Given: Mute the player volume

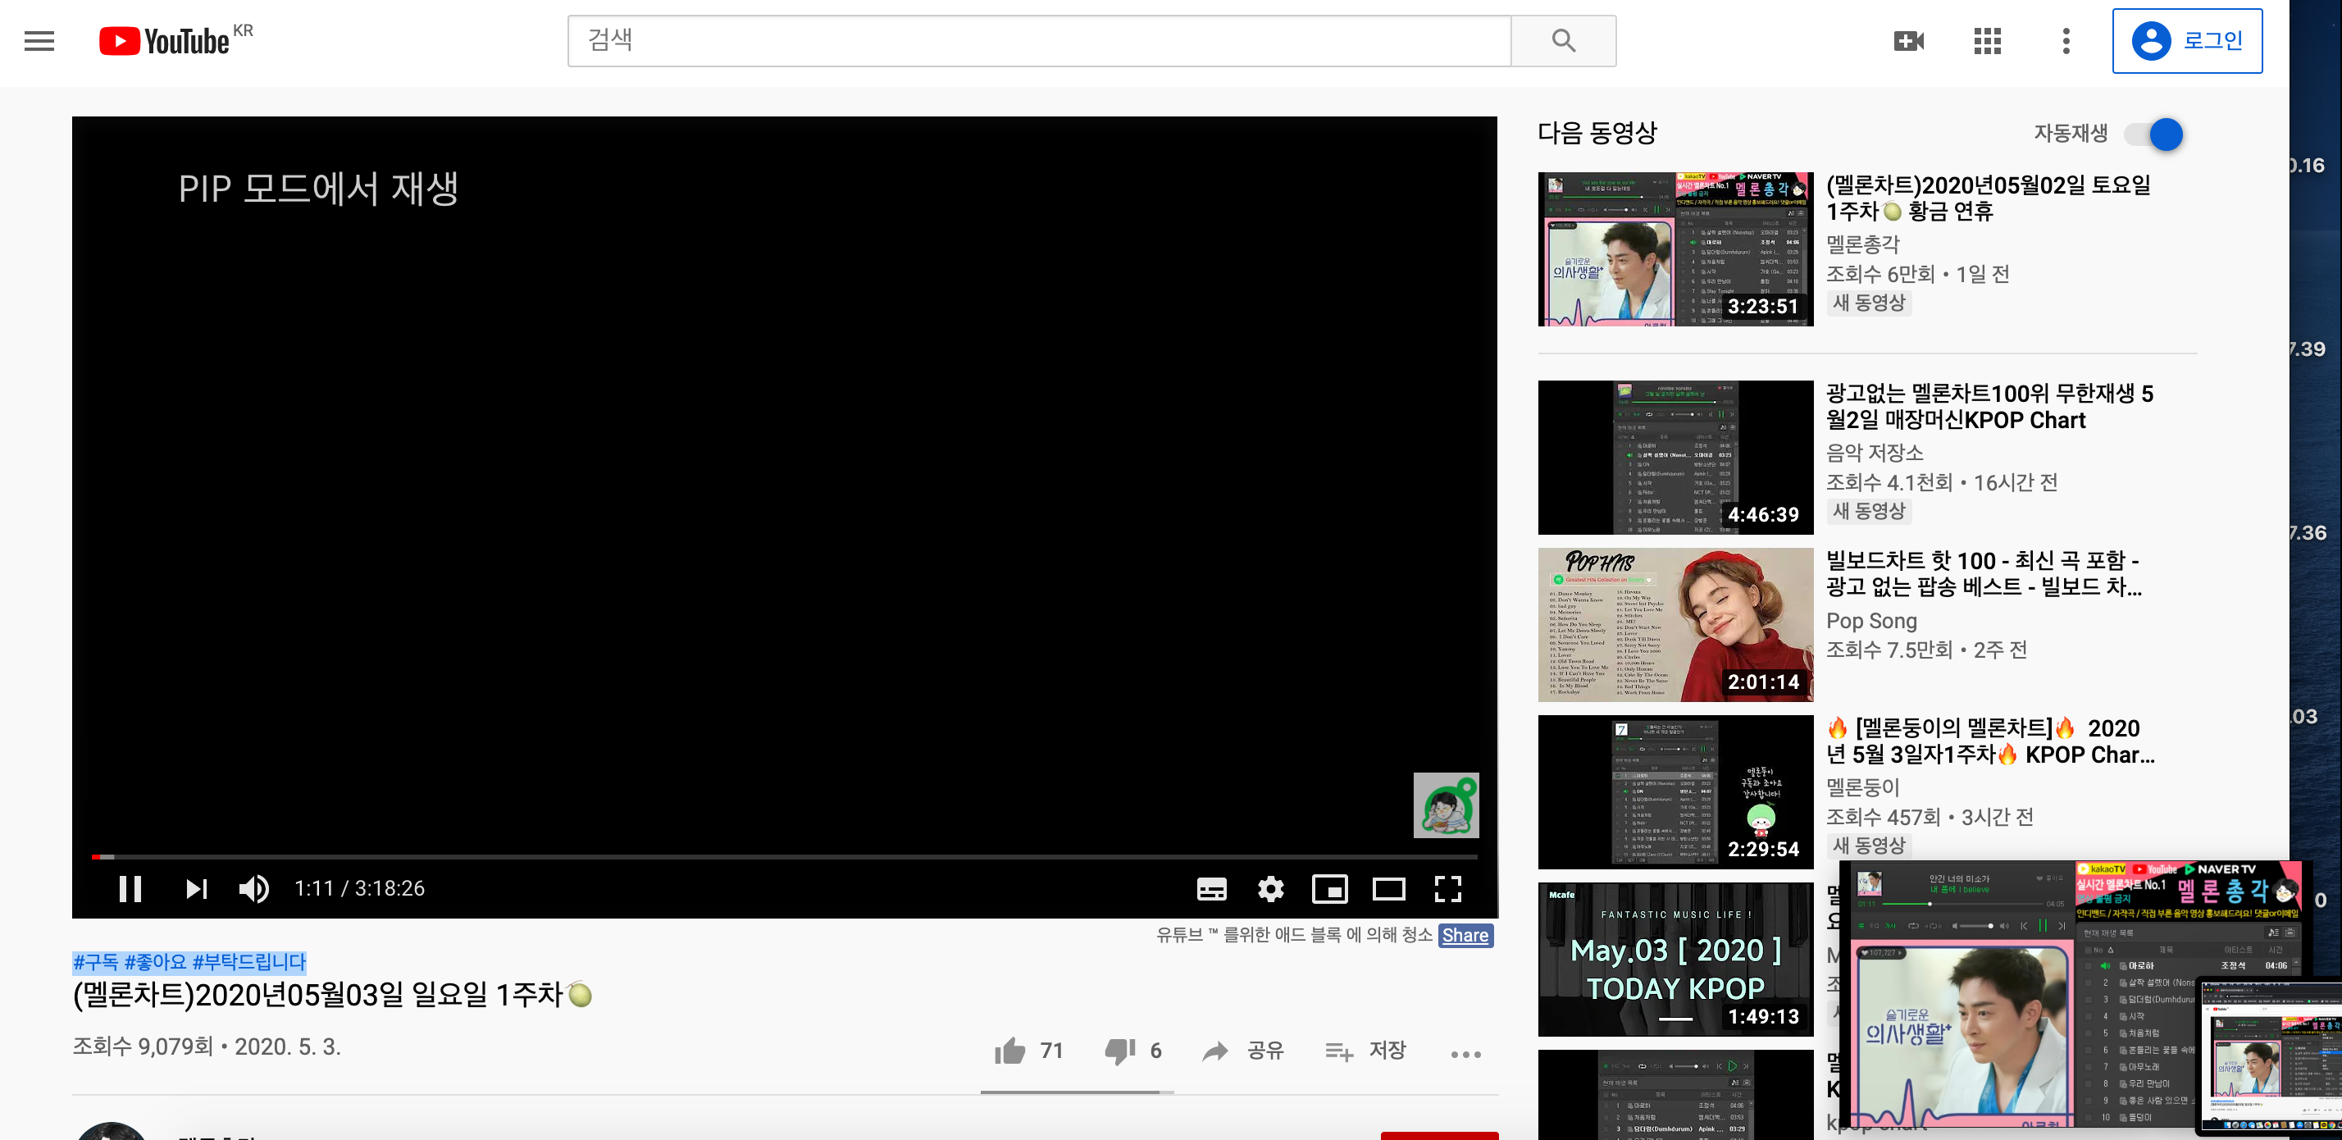Looking at the screenshot, I should [253, 888].
